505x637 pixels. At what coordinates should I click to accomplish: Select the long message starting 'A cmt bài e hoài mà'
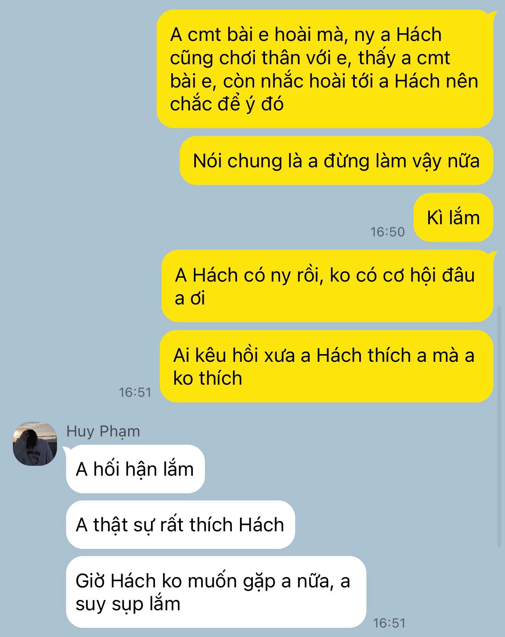click(x=325, y=69)
